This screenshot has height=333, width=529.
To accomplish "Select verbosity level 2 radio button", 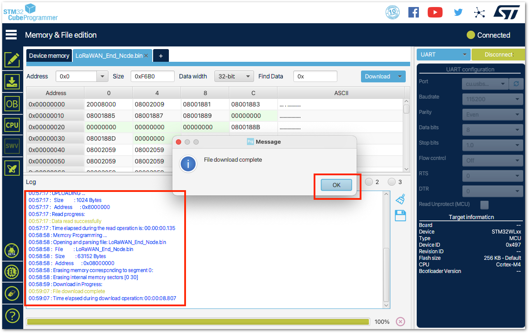I will pyautogui.click(x=369, y=182).
